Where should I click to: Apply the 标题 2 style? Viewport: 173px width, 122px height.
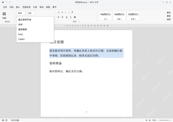click(133, 16)
